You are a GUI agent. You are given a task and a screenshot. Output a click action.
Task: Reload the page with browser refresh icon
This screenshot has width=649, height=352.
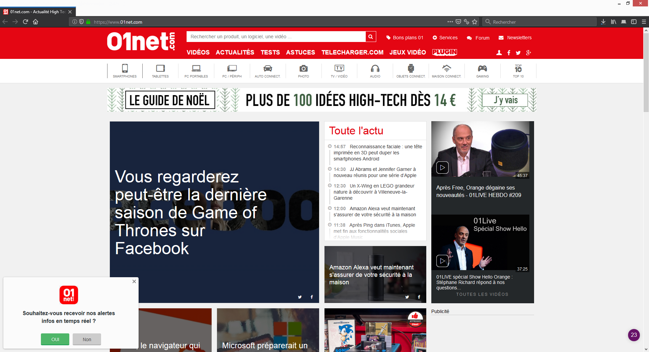point(25,22)
